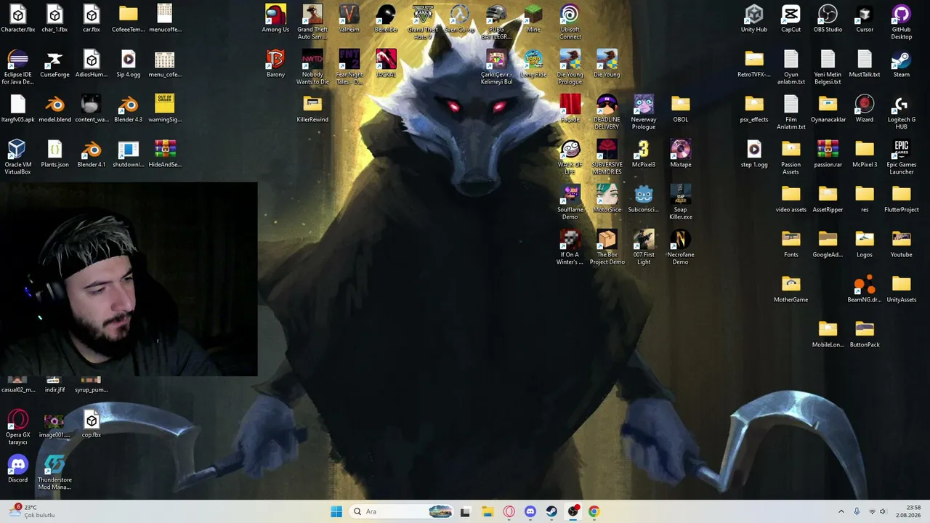Click the microphone tray icon
This screenshot has width=930, height=523.
pos(857,511)
